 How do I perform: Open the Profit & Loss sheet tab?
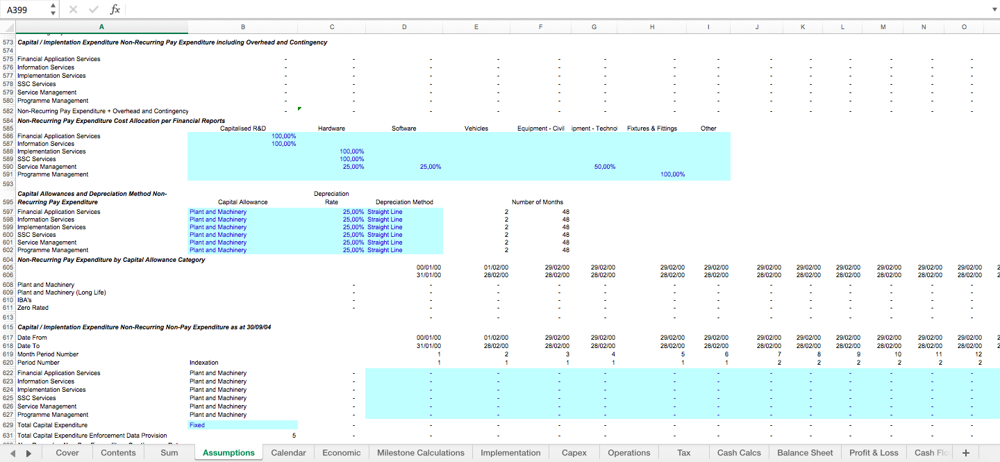(874, 453)
